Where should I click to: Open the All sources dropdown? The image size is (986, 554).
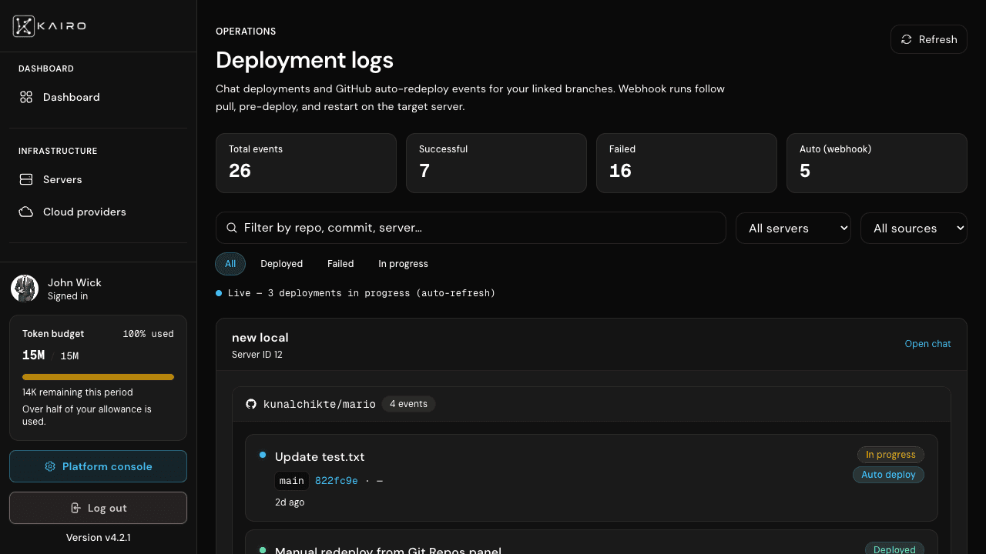914,228
